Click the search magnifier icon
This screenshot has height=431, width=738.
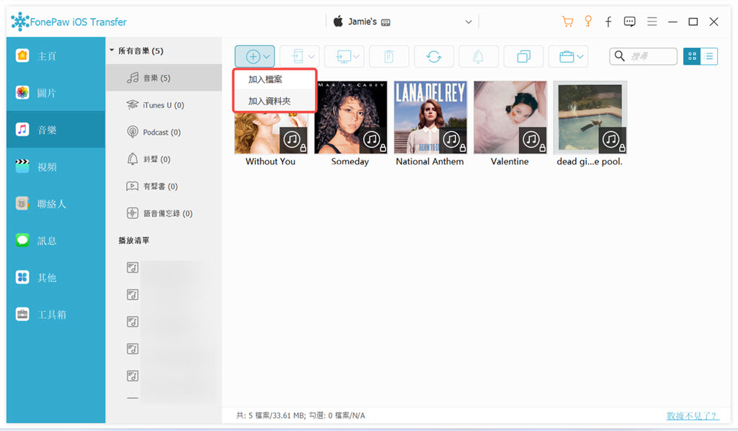click(620, 56)
